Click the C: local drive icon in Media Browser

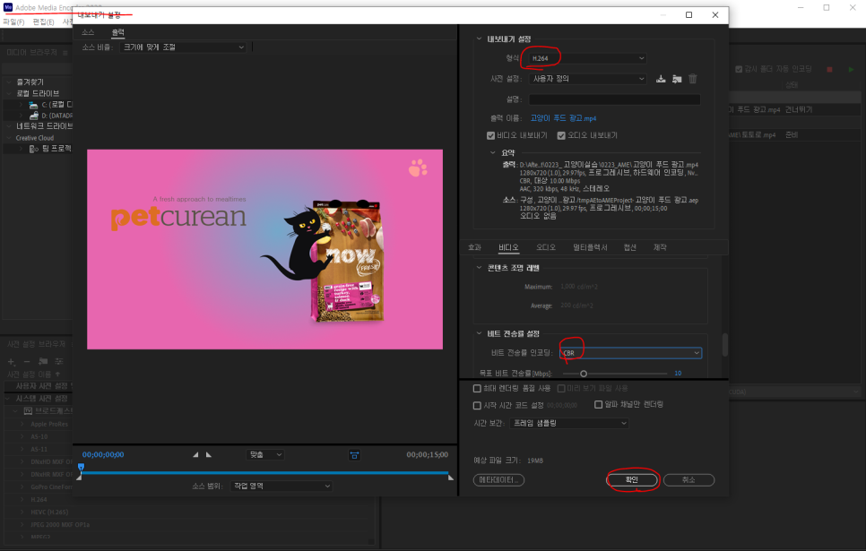pos(34,104)
